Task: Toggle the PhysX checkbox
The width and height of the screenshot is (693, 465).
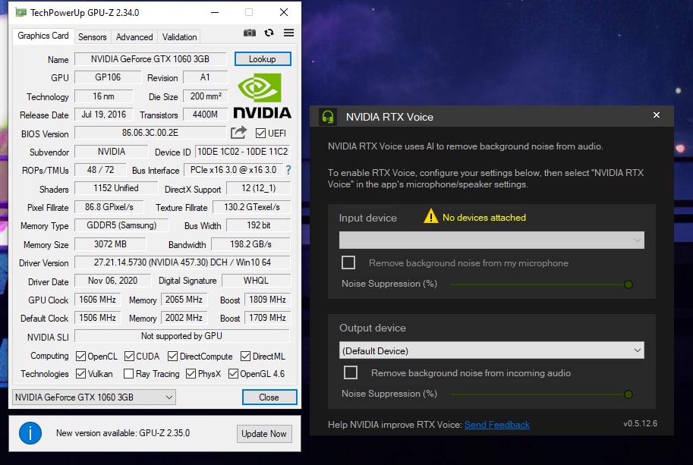Action: [191, 373]
